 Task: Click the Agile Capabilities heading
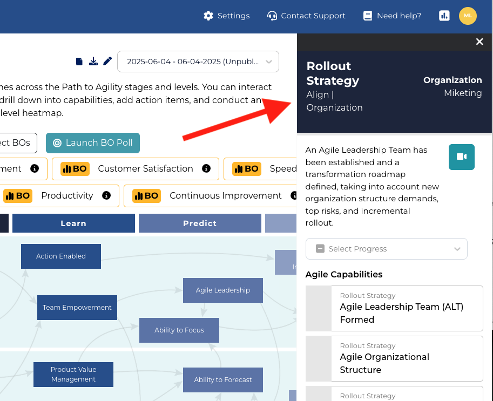pyautogui.click(x=344, y=275)
